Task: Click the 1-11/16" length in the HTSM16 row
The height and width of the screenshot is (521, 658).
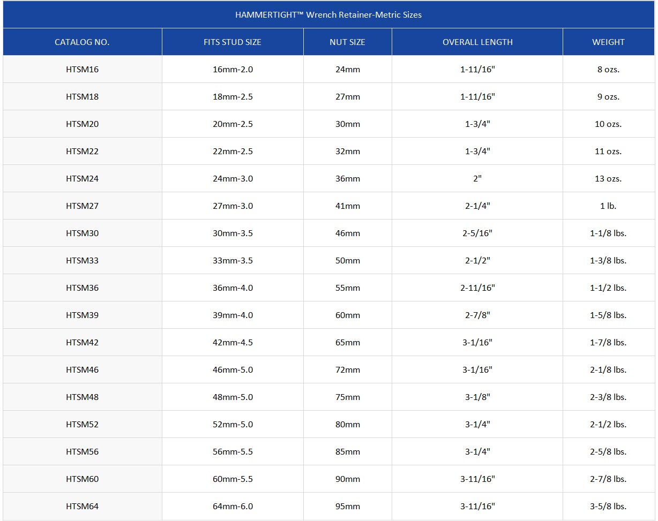Action: pyautogui.click(x=477, y=70)
